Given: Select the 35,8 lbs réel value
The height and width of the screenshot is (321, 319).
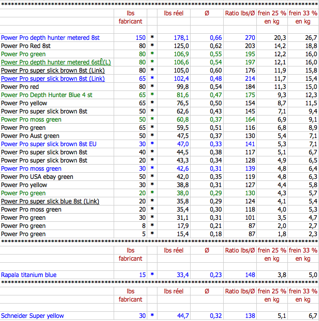Looking at the screenshot, I should pos(182,201).
